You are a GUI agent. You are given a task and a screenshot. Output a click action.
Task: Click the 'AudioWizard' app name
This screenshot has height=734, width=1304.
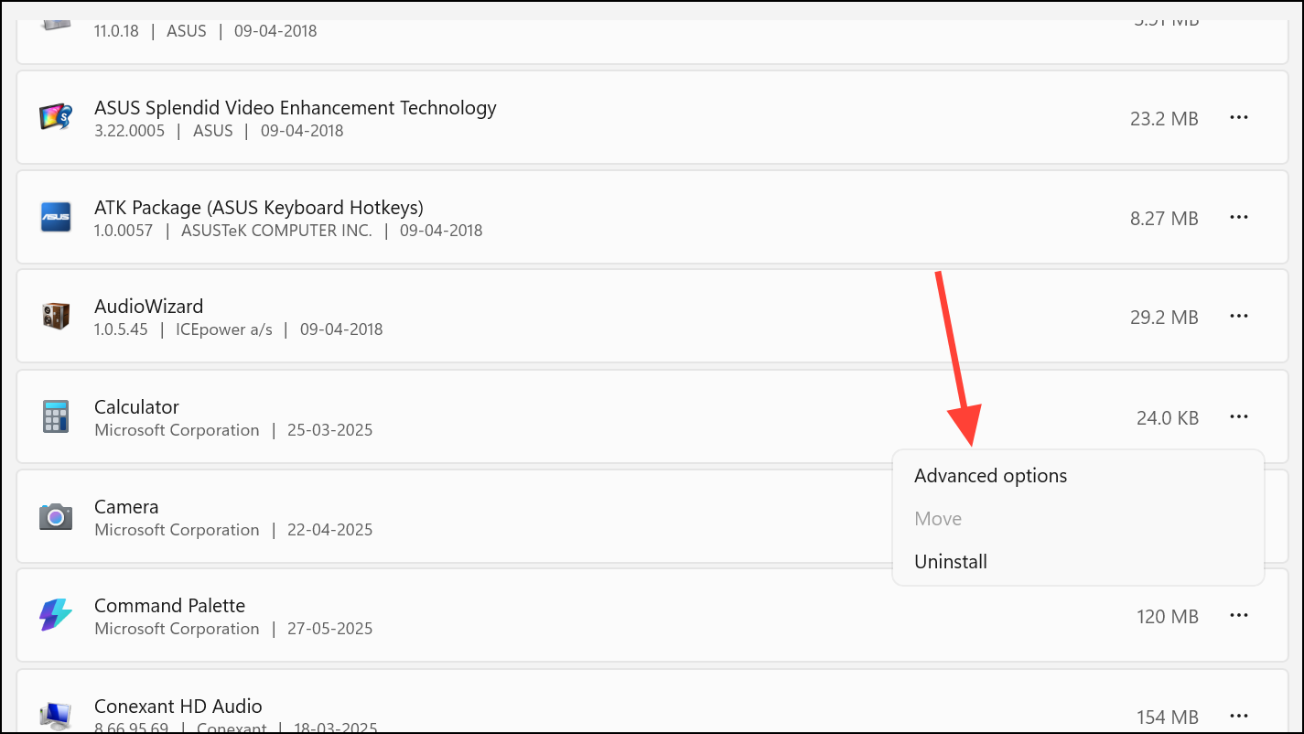tap(149, 307)
